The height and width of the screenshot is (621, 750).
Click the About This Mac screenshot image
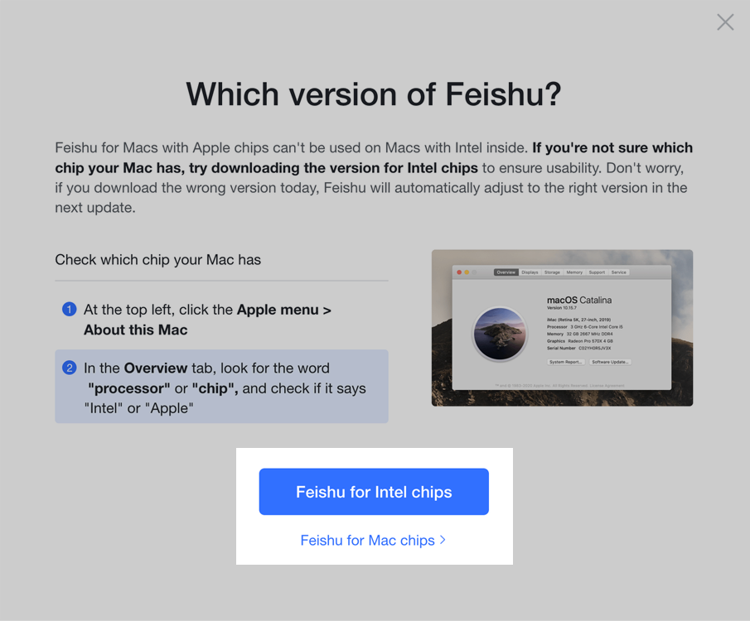click(x=562, y=327)
